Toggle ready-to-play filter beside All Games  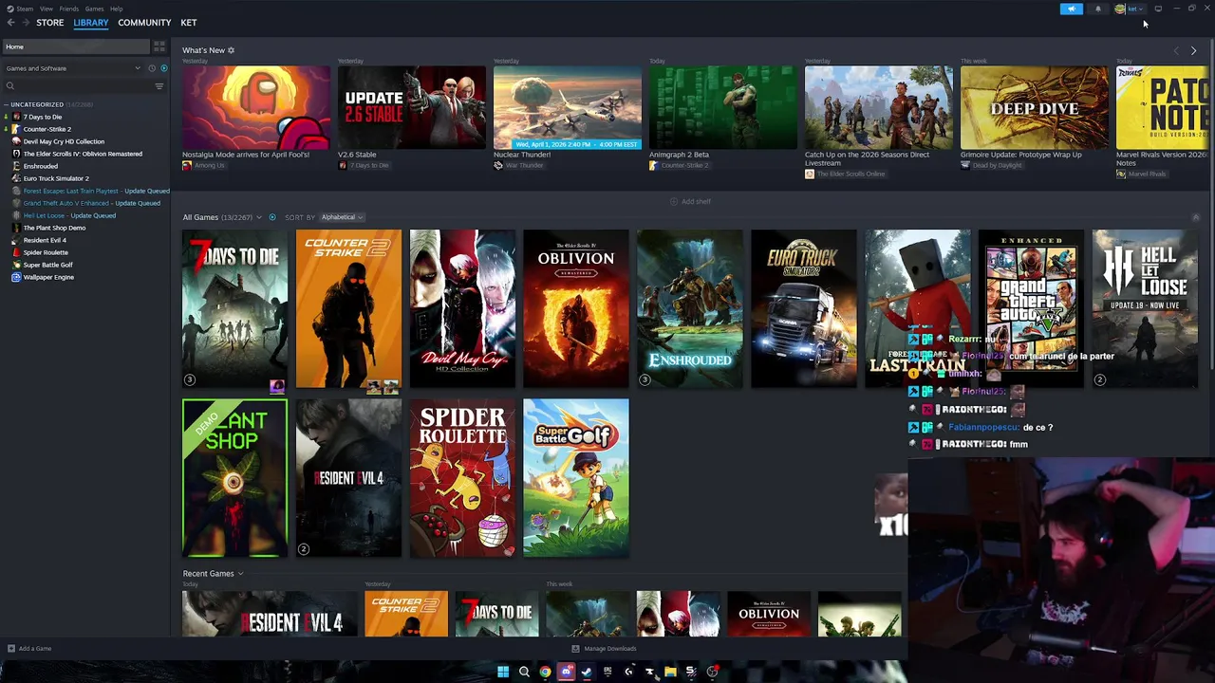271,217
